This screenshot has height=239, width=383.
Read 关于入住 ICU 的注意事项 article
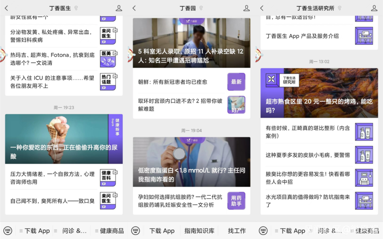point(52,82)
